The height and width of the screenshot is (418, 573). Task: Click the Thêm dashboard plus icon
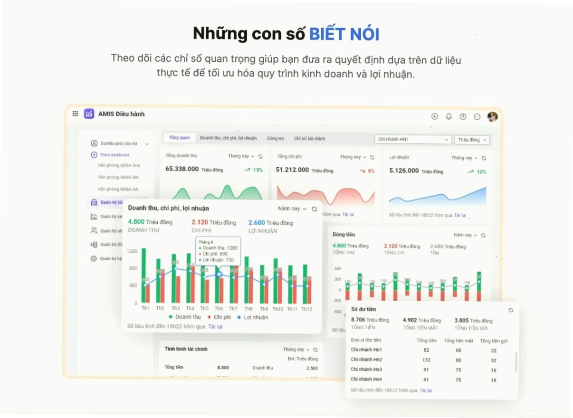click(94, 155)
